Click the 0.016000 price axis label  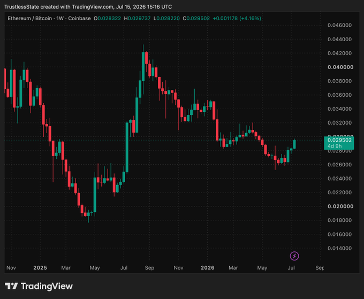point(339,234)
